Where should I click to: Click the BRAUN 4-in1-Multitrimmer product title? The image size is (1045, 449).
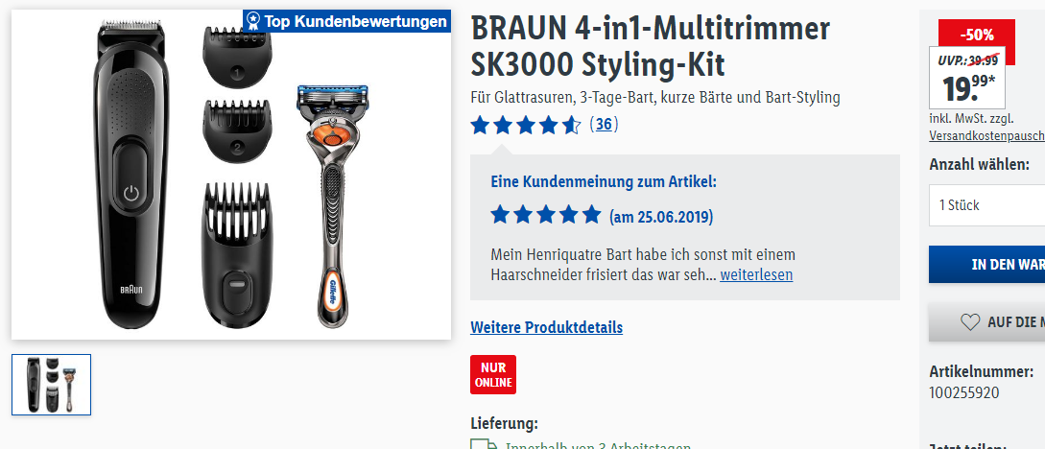coord(651,46)
